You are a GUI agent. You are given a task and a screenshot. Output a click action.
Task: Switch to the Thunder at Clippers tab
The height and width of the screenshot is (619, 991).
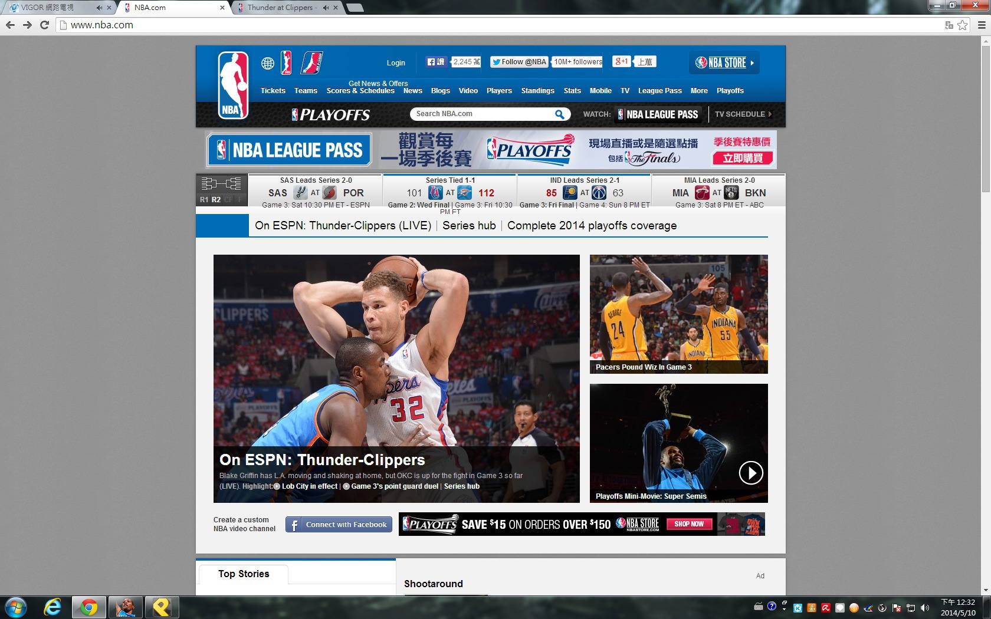288,8
